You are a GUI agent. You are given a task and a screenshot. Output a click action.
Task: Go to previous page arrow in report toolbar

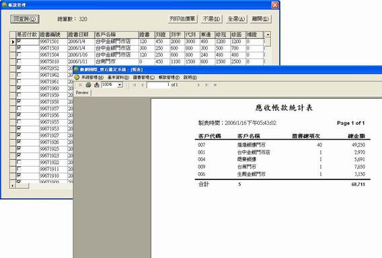(143, 85)
